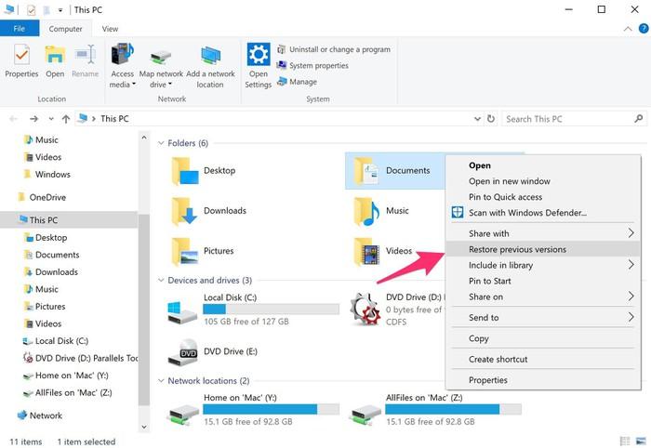Viewport: 651px width, 448px height.
Task: Choose Create shortcut
Action: 543,359
